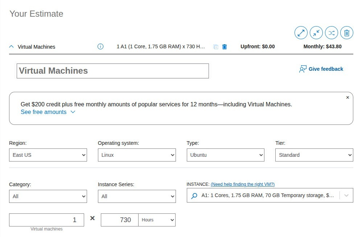Open the Virtual Machines info tooltip icon
The height and width of the screenshot is (237, 362).
point(100,46)
